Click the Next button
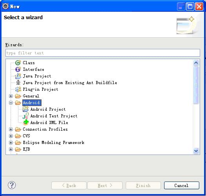This screenshot has height=196, width=206. point(105,185)
